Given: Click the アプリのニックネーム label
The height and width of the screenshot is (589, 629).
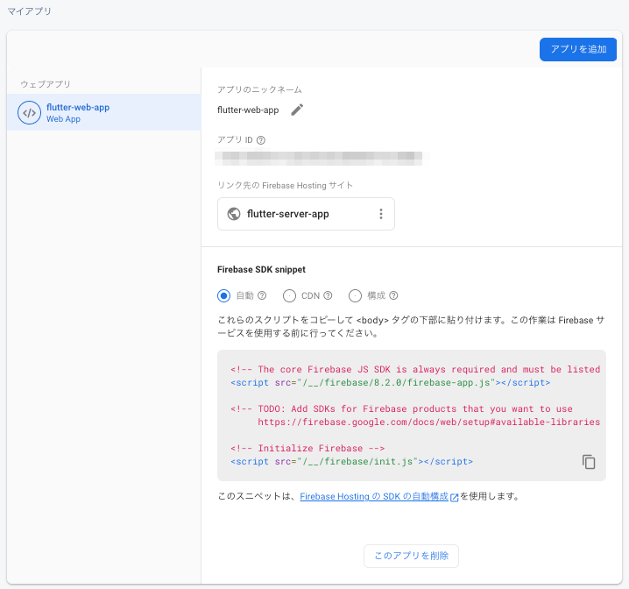Looking at the screenshot, I should pyautogui.click(x=259, y=89).
